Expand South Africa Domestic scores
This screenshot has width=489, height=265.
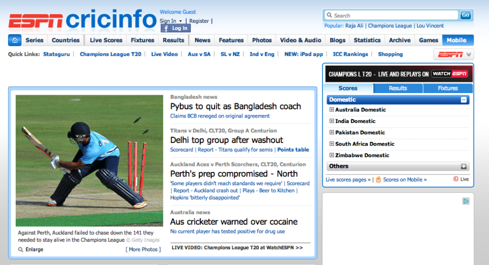[x=332, y=143]
